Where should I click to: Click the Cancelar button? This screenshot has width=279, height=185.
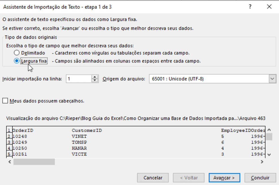coord(153,178)
